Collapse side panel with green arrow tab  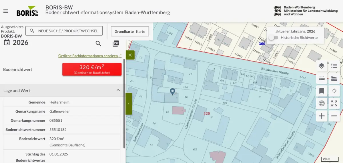click(x=129, y=104)
